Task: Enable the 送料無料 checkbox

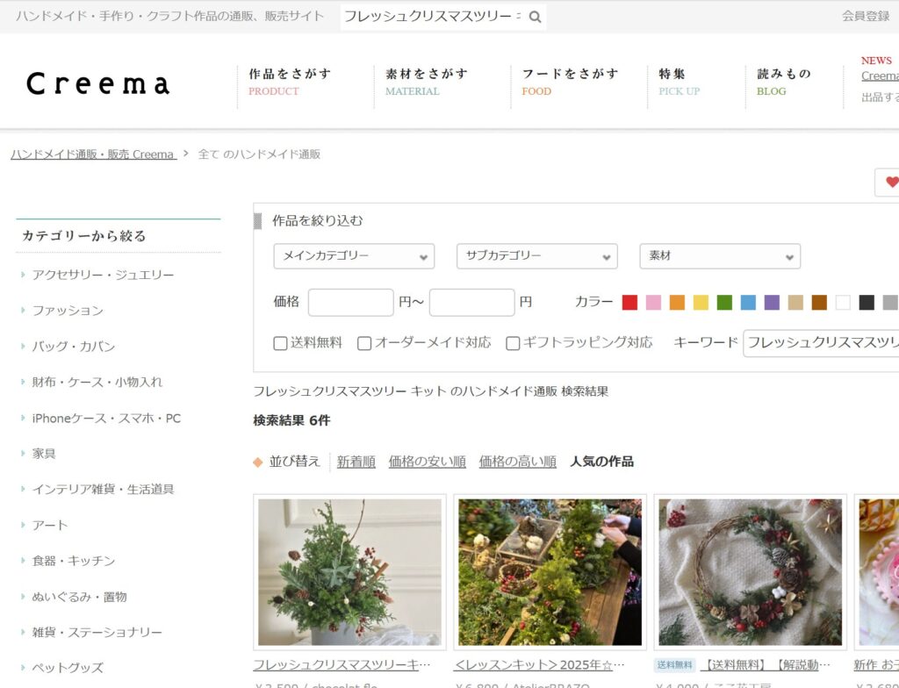Action: coord(281,343)
